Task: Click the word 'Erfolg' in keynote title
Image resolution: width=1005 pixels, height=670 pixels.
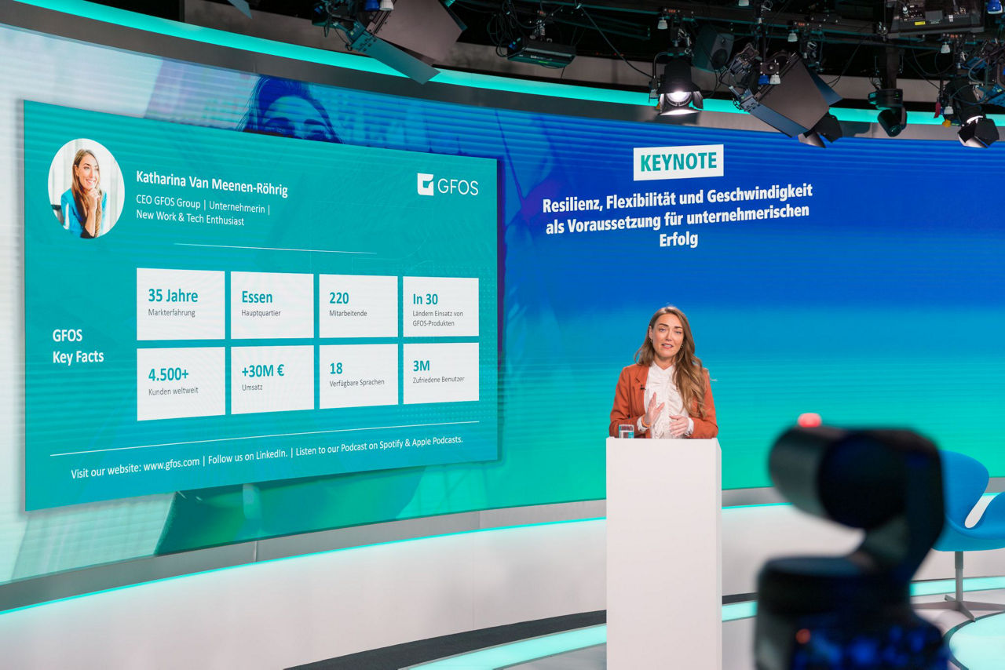Action: pyautogui.click(x=678, y=240)
